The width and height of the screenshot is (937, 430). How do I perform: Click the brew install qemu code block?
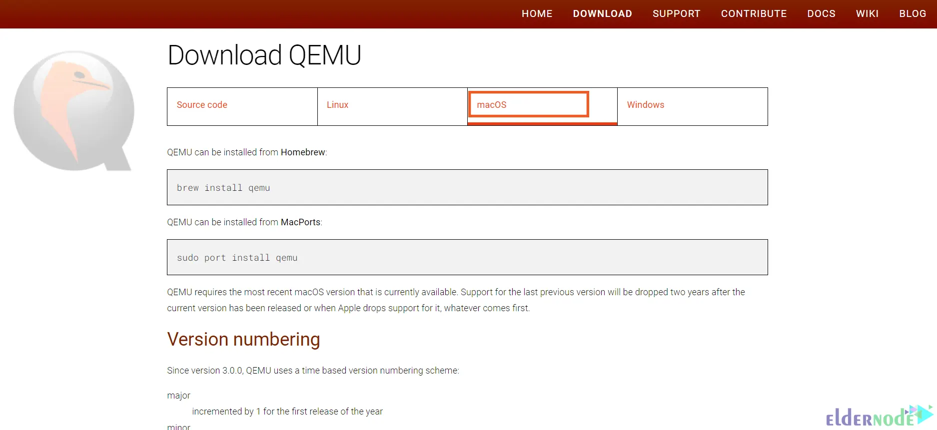467,187
